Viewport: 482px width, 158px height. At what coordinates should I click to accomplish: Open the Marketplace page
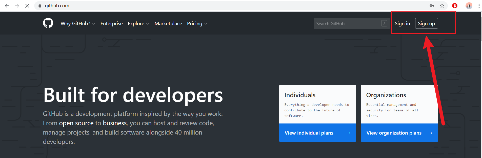168,23
